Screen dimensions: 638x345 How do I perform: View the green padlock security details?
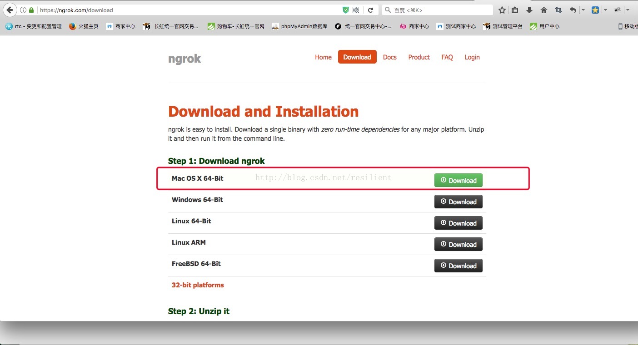click(x=31, y=10)
